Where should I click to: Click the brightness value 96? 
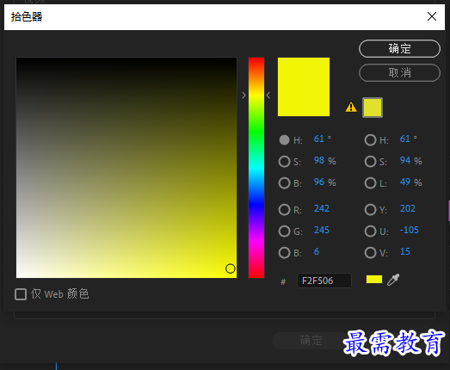pyautogui.click(x=319, y=182)
